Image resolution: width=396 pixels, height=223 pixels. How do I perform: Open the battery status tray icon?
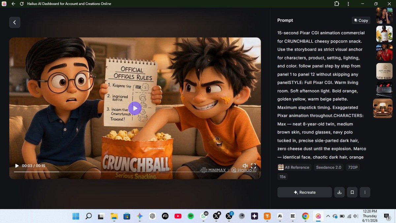tap(342, 216)
